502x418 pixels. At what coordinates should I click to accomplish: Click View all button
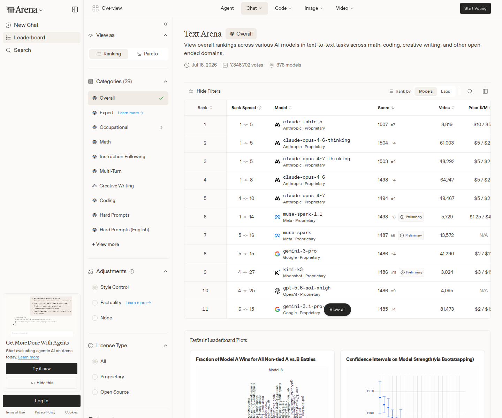click(337, 310)
